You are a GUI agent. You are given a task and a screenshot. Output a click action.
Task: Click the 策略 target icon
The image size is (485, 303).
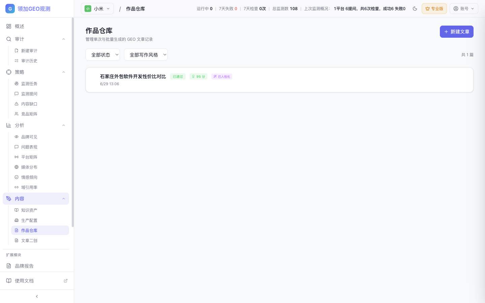click(x=9, y=72)
